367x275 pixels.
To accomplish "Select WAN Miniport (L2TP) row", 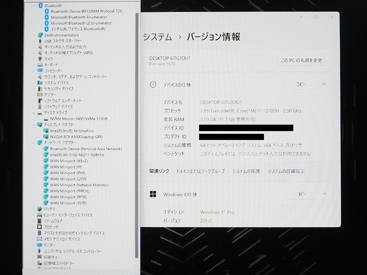I will (65, 179).
